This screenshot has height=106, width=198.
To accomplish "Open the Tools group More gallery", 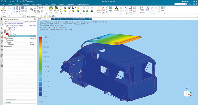I will click(111, 9).
